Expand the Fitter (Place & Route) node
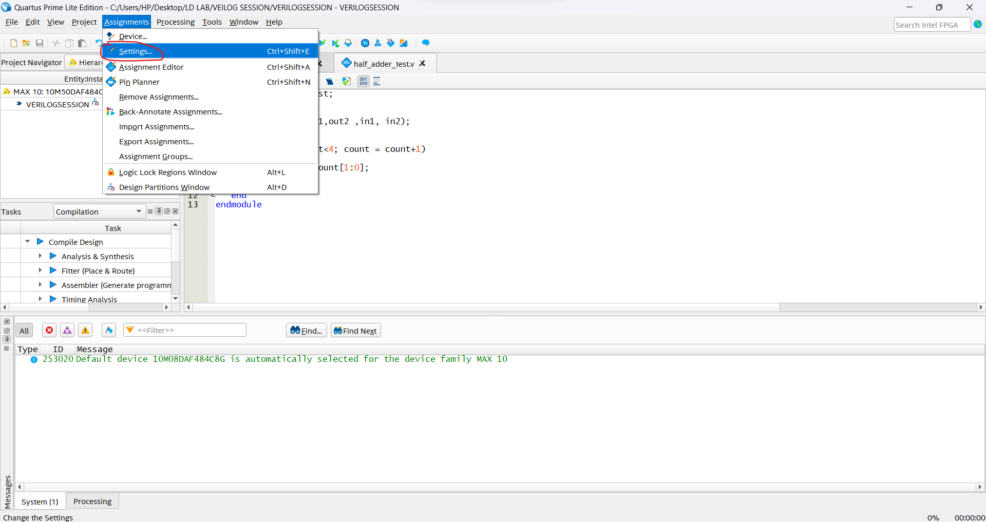Image resolution: width=986 pixels, height=522 pixels. (40, 270)
